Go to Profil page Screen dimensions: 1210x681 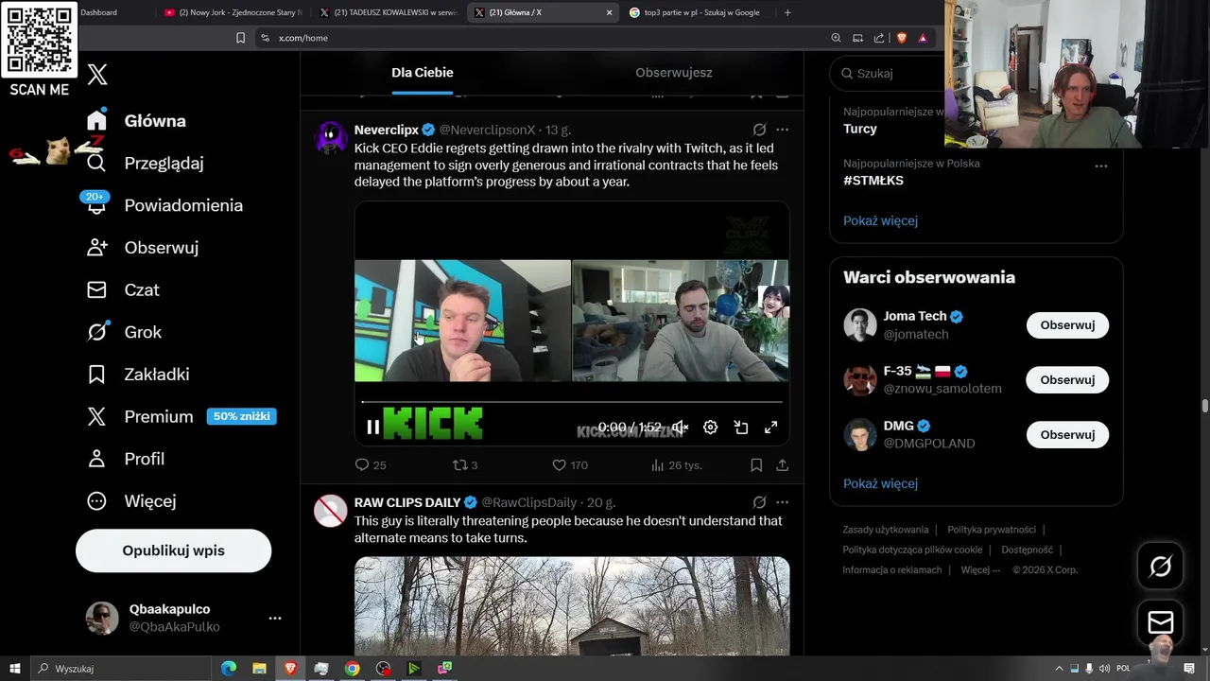[125, 459]
